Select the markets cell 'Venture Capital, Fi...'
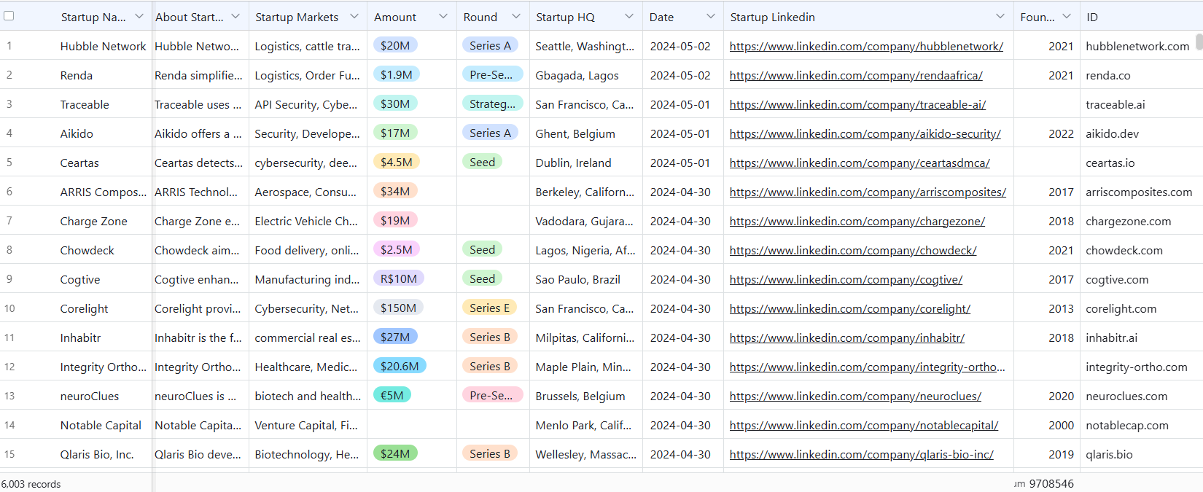This screenshot has height=492, width=1203. [306, 425]
